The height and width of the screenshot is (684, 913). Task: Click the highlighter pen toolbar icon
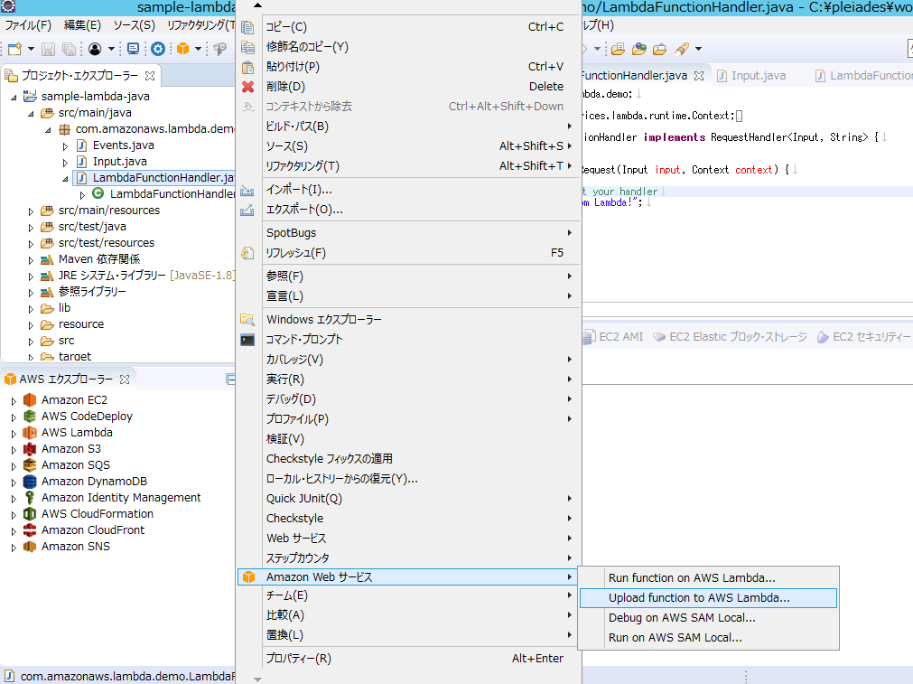[682, 49]
